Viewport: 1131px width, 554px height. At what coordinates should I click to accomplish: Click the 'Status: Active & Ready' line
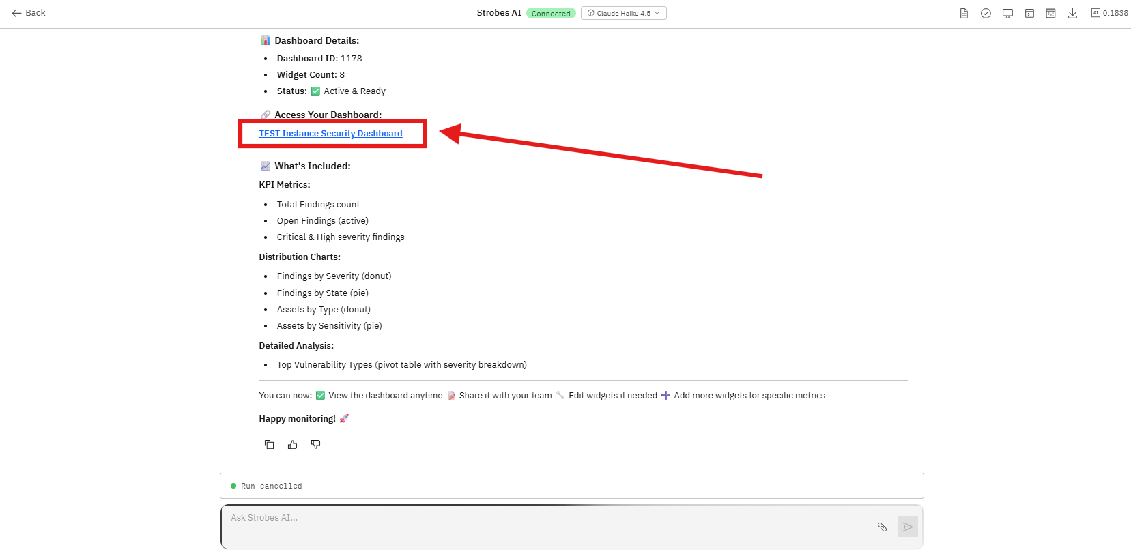pos(331,91)
